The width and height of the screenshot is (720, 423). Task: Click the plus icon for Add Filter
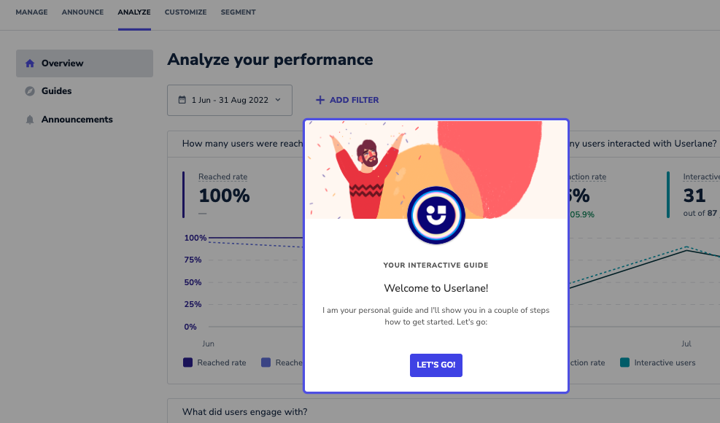(320, 100)
